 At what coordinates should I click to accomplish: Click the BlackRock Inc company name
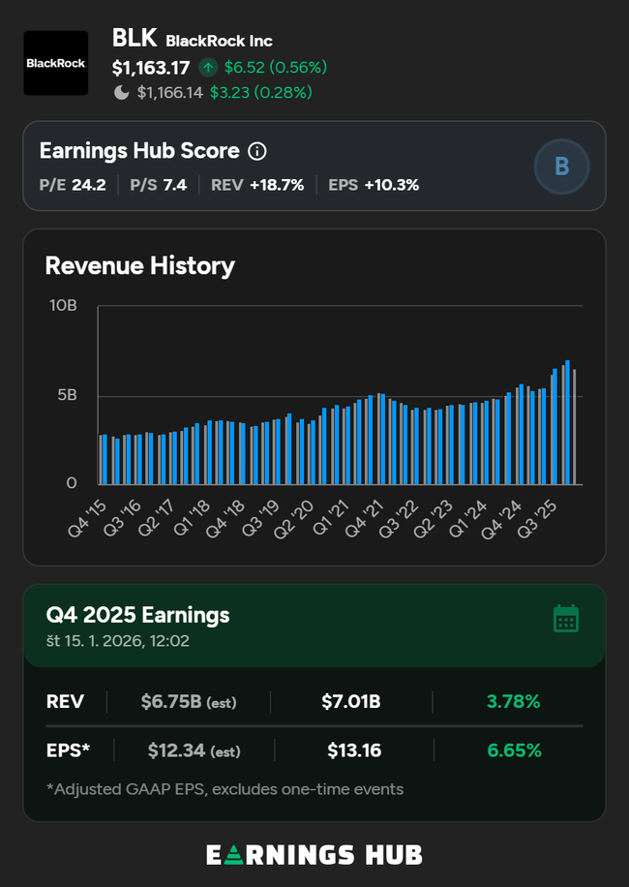point(219,41)
